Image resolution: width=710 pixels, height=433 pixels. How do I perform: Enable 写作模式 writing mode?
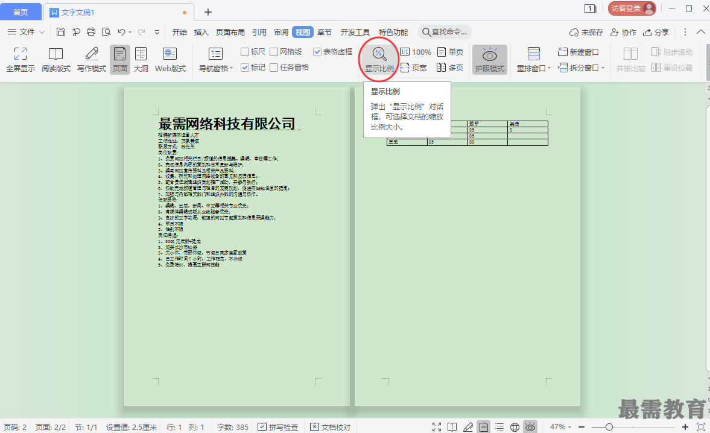pos(92,59)
